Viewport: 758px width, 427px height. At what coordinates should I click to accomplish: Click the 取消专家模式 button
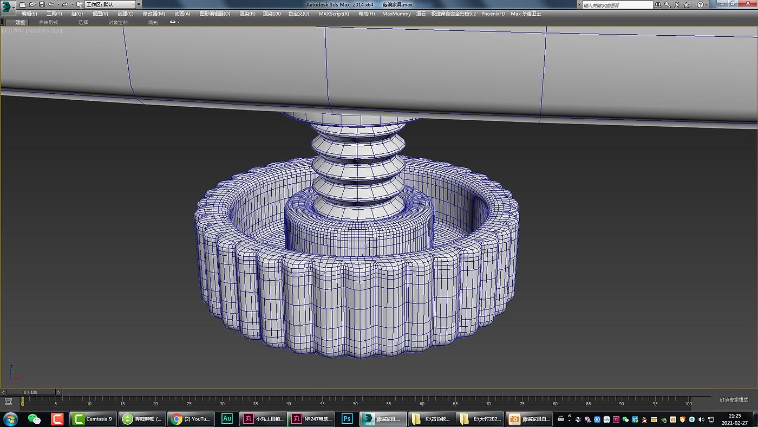click(x=734, y=400)
